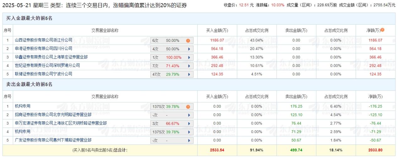Expand details arrow for 申万宏源证券 row
The image size is (398, 159).
pos(189,123)
